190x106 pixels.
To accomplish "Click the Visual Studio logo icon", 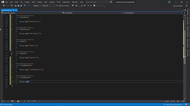I will pos(3,2).
